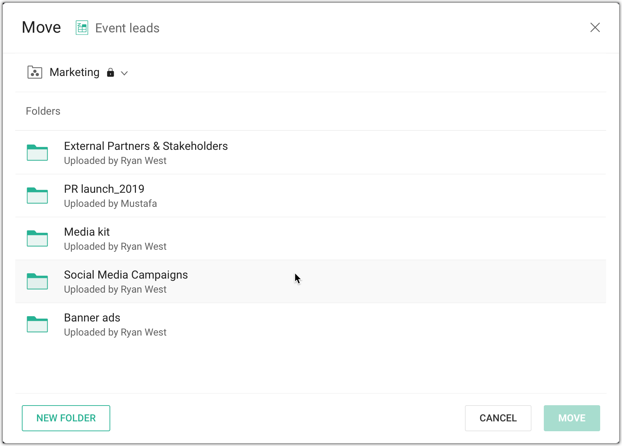Click the PR launch_2019 folder icon

point(37,196)
